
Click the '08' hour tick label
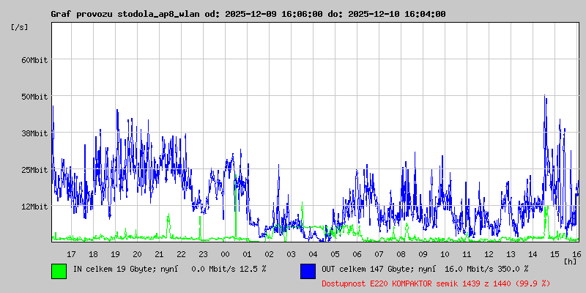coord(401,254)
